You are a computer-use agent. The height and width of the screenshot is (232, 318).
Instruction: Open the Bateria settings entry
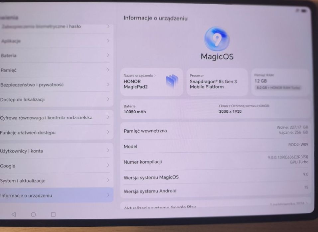tap(56, 55)
